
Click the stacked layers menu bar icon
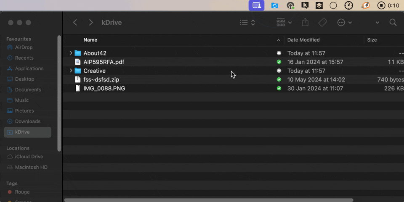click(x=319, y=5)
